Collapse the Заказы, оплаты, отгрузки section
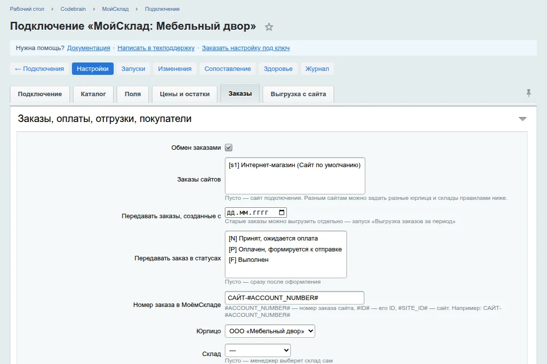Screen dimensions: 547x364 [x=522, y=119]
